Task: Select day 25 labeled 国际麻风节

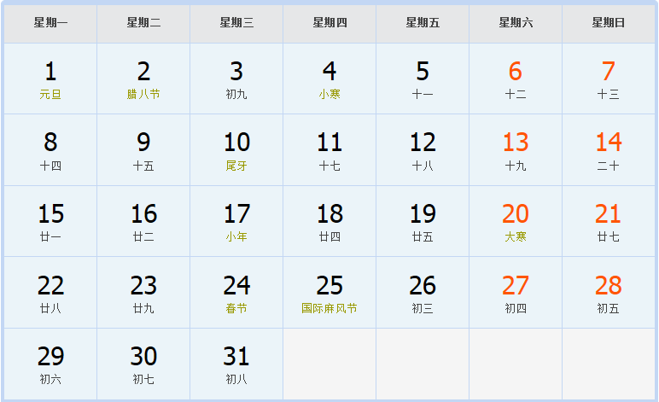Action: [x=329, y=293]
